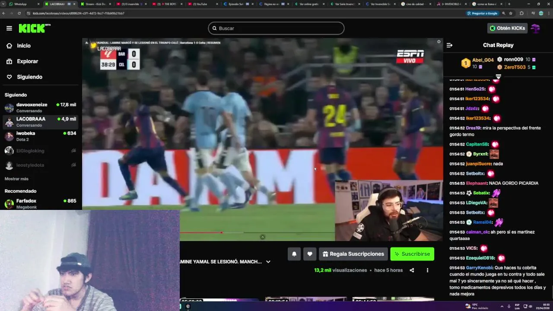Open LACOBRAAA followed channel

(x=40, y=122)
